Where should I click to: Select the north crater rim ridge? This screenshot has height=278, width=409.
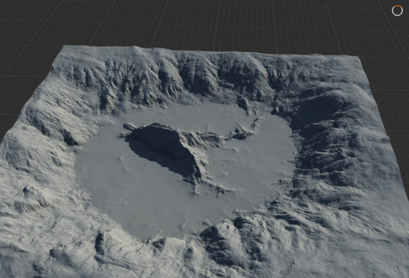(x=202, y=72)
